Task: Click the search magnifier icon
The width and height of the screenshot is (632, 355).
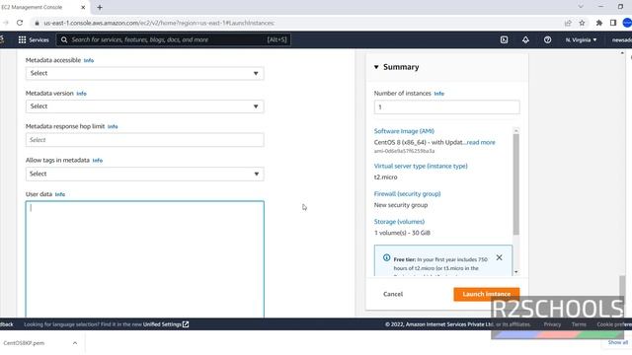Action: tap(64, 39)
